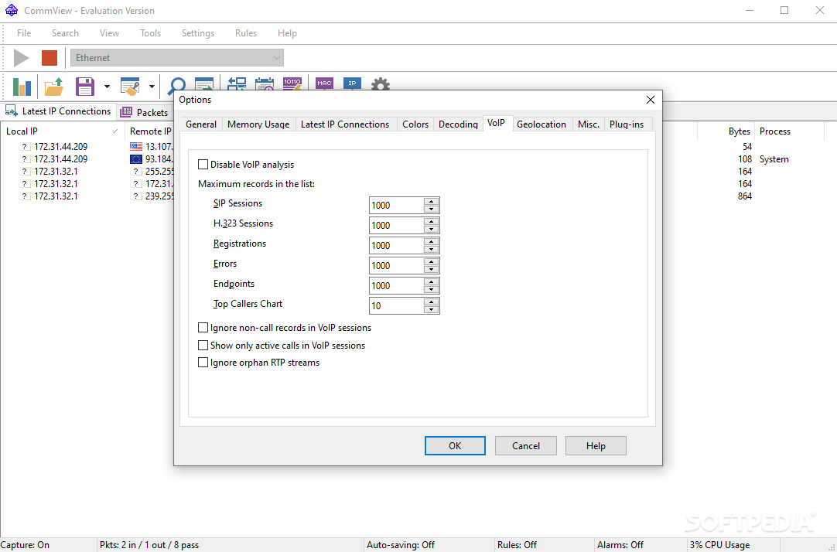Click the Cancel button
The width and height of the screenshot is (837, 552).
[526, 446]
